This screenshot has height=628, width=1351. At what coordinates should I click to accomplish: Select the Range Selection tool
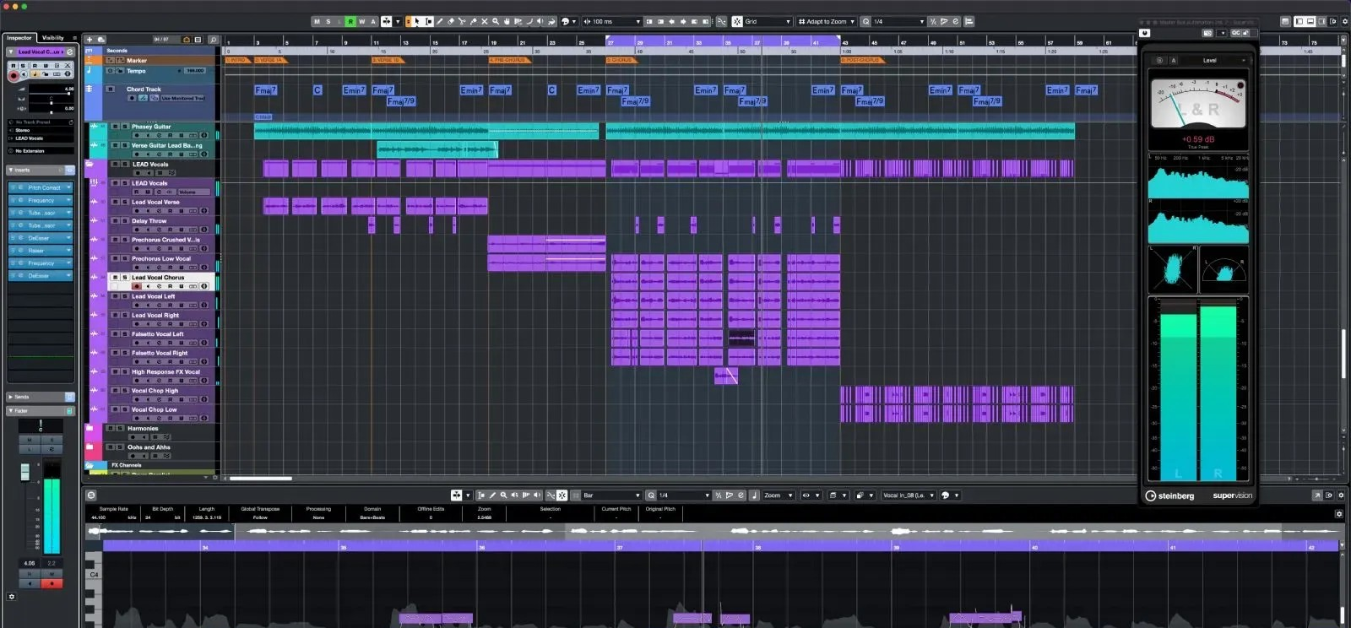428,21
